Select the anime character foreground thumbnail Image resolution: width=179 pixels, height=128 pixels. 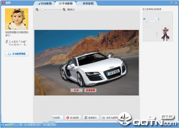165,34
